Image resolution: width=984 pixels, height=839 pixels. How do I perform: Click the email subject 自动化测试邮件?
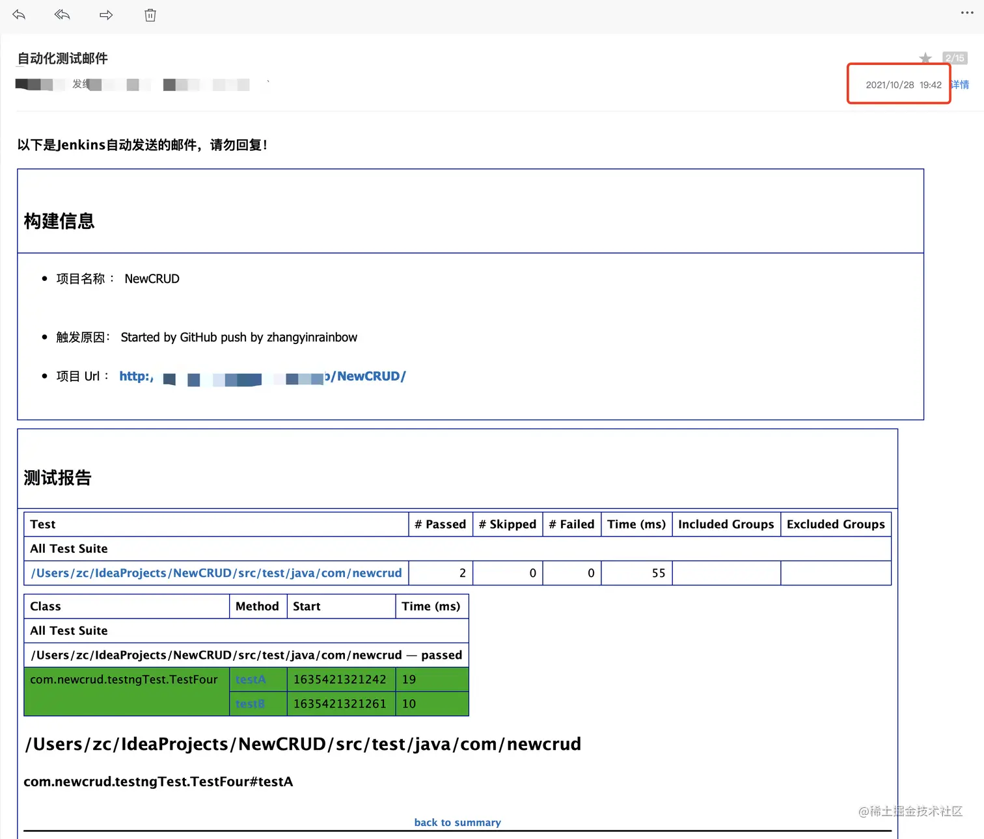[x=62, y=59]
